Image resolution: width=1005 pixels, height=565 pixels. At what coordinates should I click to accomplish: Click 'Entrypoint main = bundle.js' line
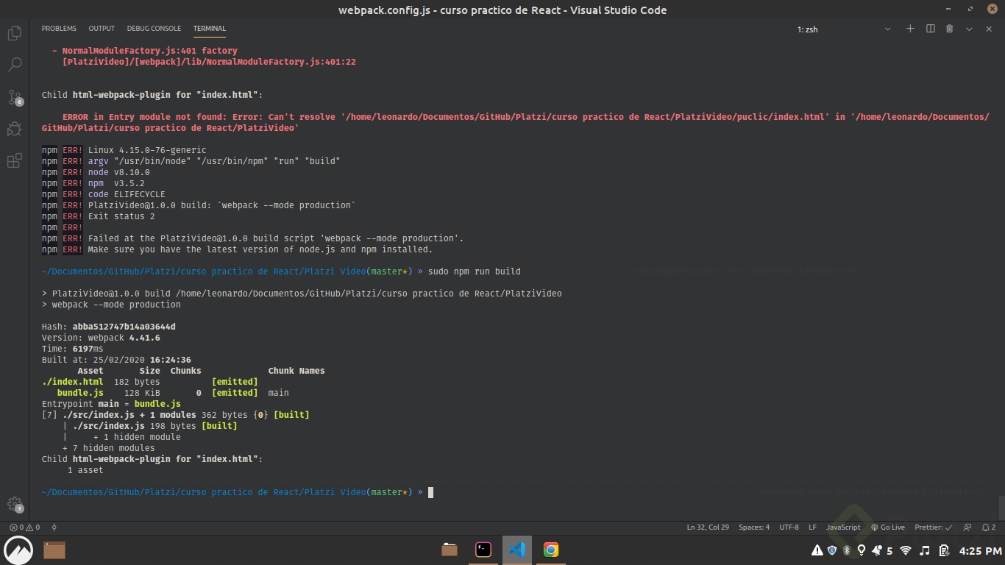[x=111, y=404]
